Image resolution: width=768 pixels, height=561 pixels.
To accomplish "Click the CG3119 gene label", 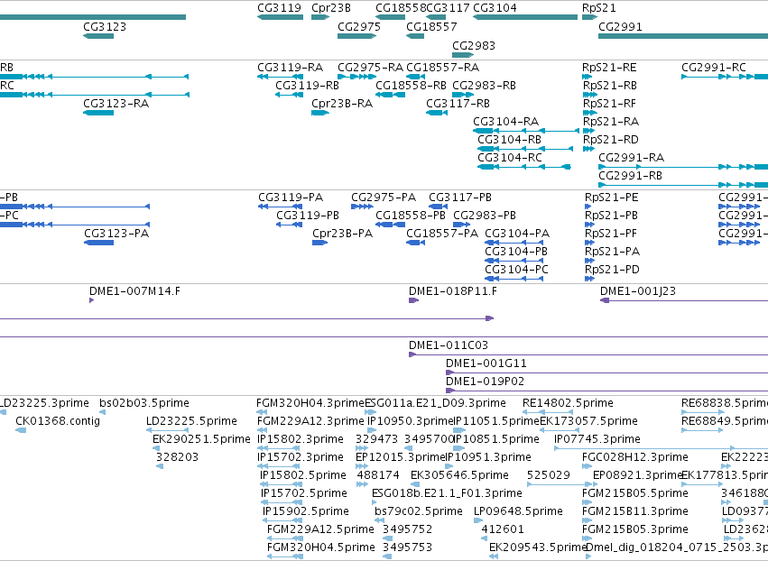I will click(x=279, y=8).
